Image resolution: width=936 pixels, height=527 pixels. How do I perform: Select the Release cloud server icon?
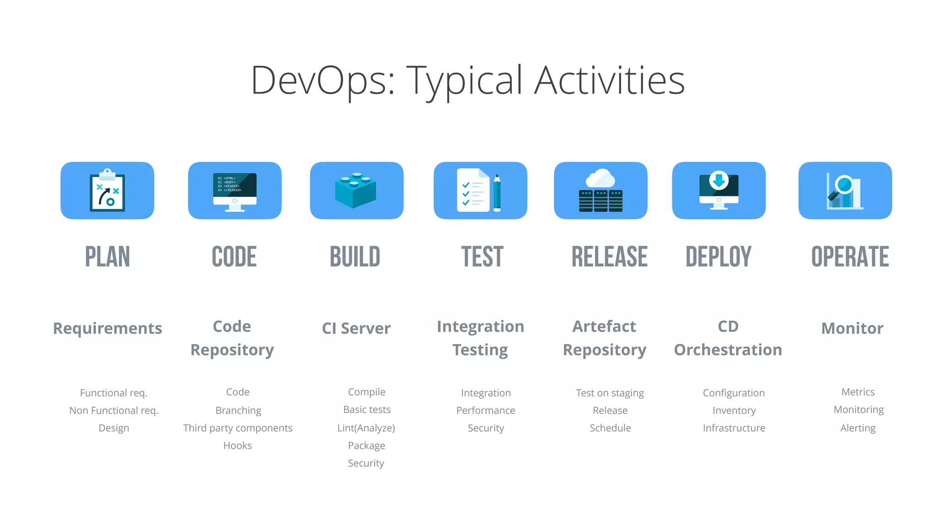[x=601, y=190]
